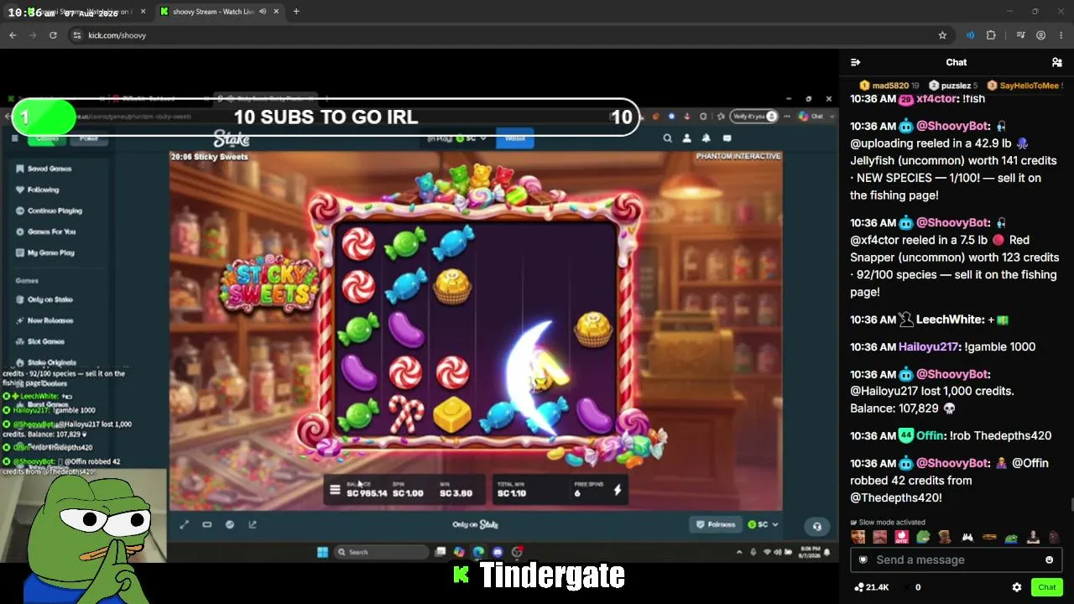
Task: Open the browser profile icon
Action: click(1040, 35)
